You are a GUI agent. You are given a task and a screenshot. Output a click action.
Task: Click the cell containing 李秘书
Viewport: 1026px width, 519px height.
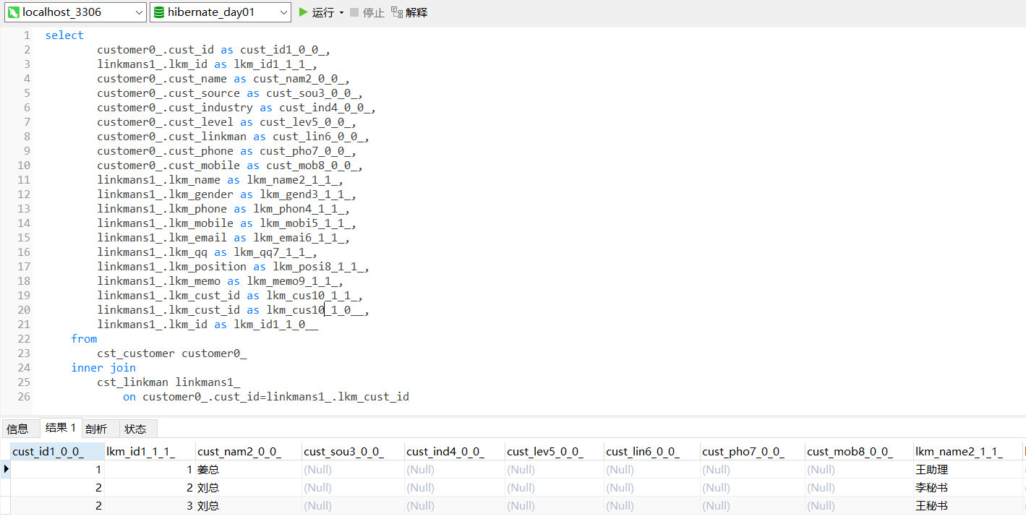pyautogui.click(x=967, y=488)
